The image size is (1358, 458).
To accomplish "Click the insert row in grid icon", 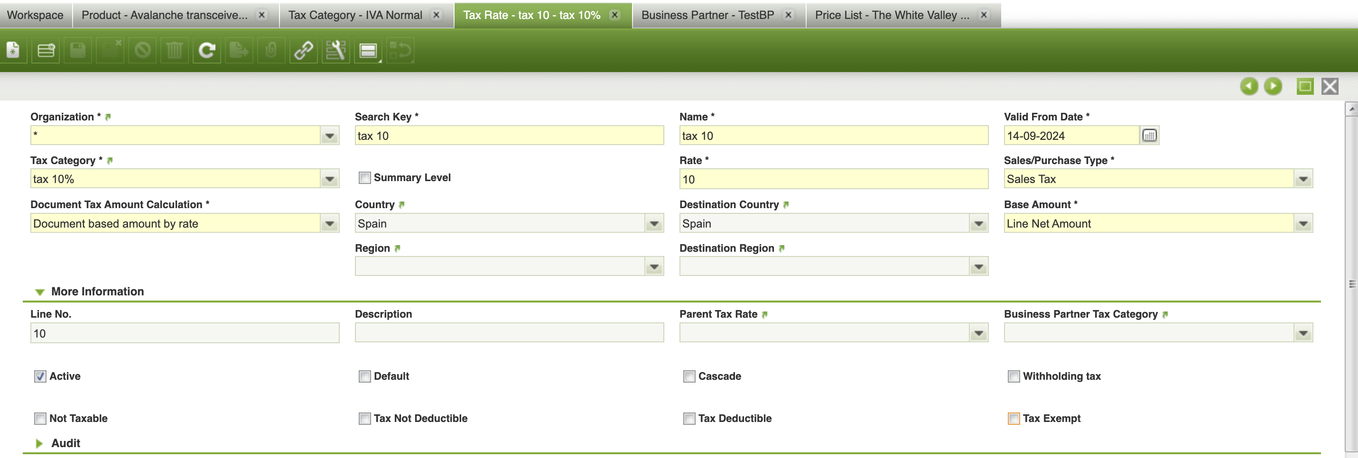I will point(46,51).
